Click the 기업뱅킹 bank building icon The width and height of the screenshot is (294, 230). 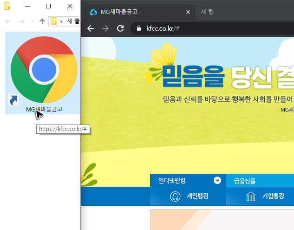pyautogui.click(x=251, y=197)
